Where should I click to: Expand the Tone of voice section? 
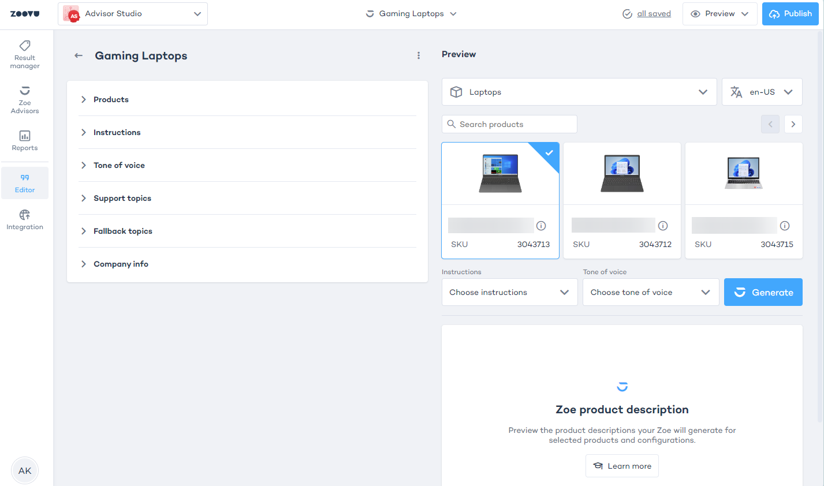pyautogui.click(x=119, y=166)
